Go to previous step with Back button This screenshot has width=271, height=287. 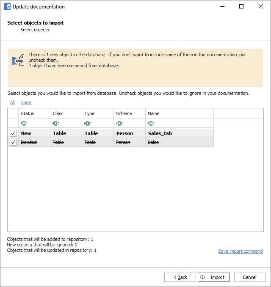(x=180, y=277)
